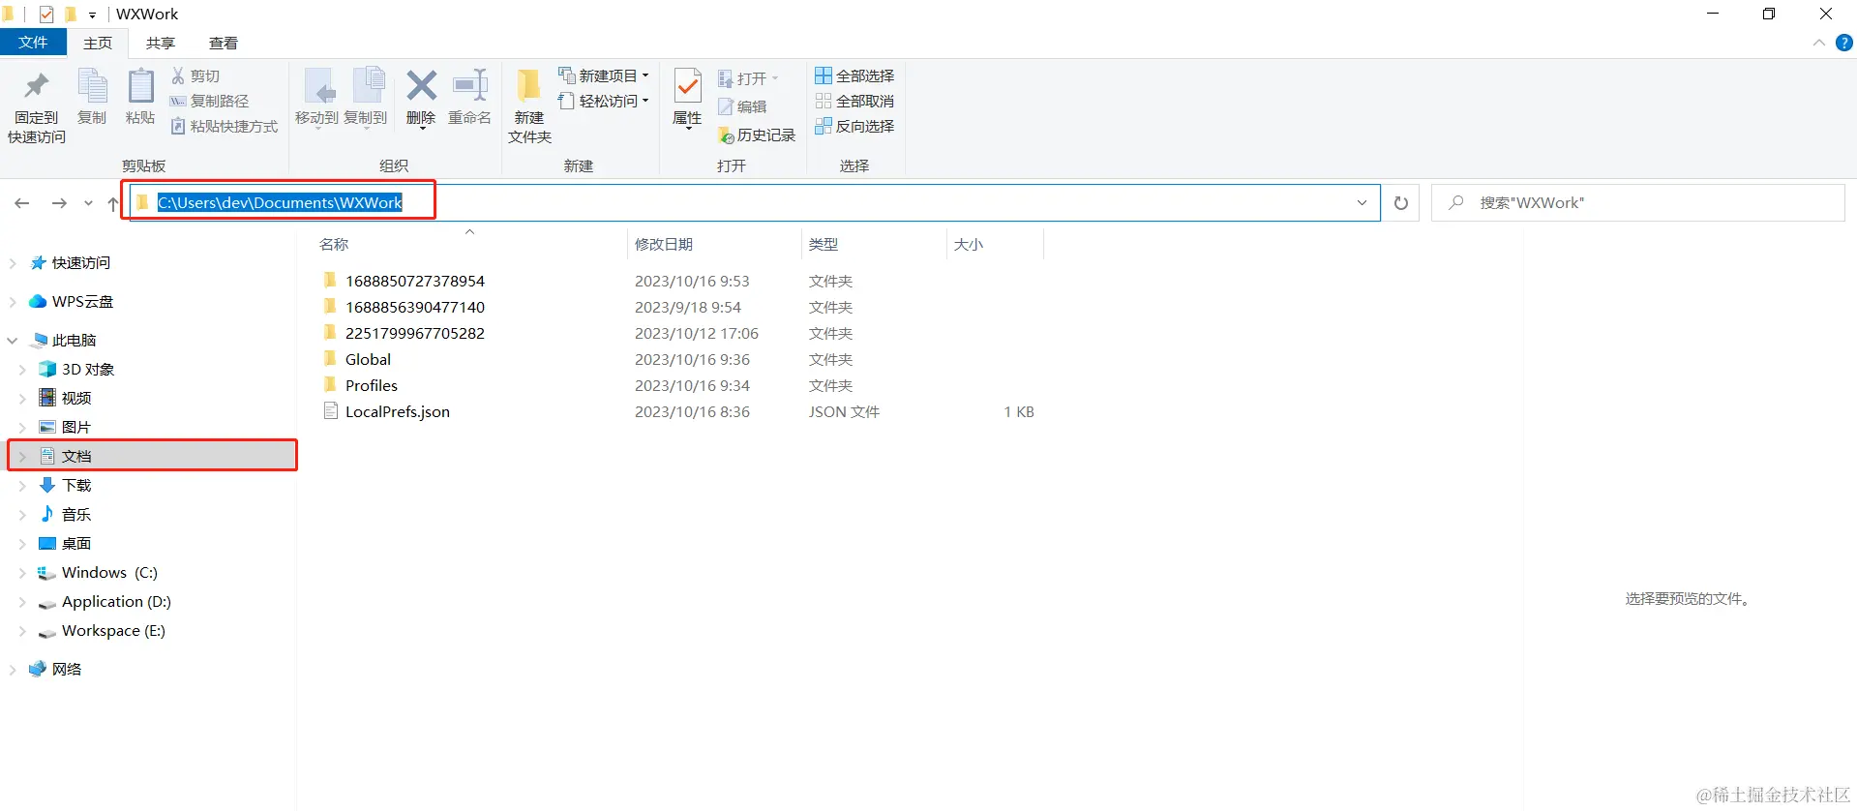
Task: Open the Music folder in sidebar
Action: click(x=76, y=514)
